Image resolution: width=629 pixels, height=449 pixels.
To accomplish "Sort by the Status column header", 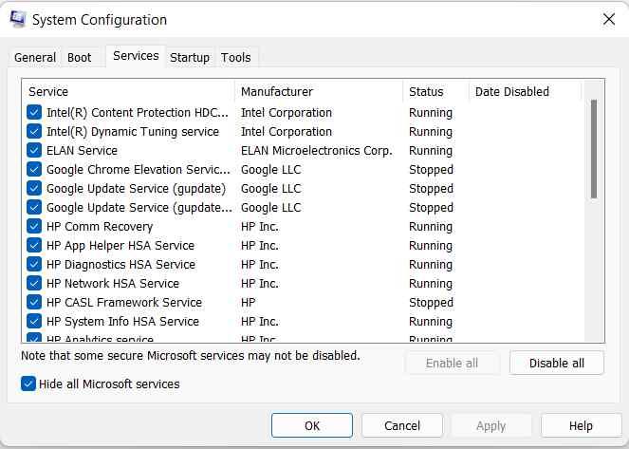I will pyautogui.click(x=436, y=91).
